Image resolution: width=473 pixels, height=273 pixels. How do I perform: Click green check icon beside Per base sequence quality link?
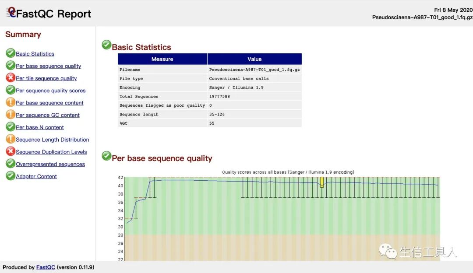[x=10, y=65]
